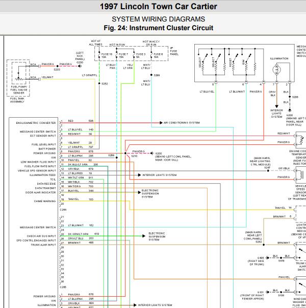Screen dimensions: 306x308
Task: Click the "WHT/ORG" wire label
Action: click(74, 186)
